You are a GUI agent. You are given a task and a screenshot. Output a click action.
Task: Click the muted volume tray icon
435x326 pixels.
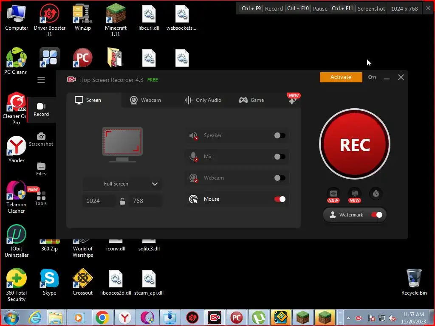pyautogui.click(x=392, y=318)
